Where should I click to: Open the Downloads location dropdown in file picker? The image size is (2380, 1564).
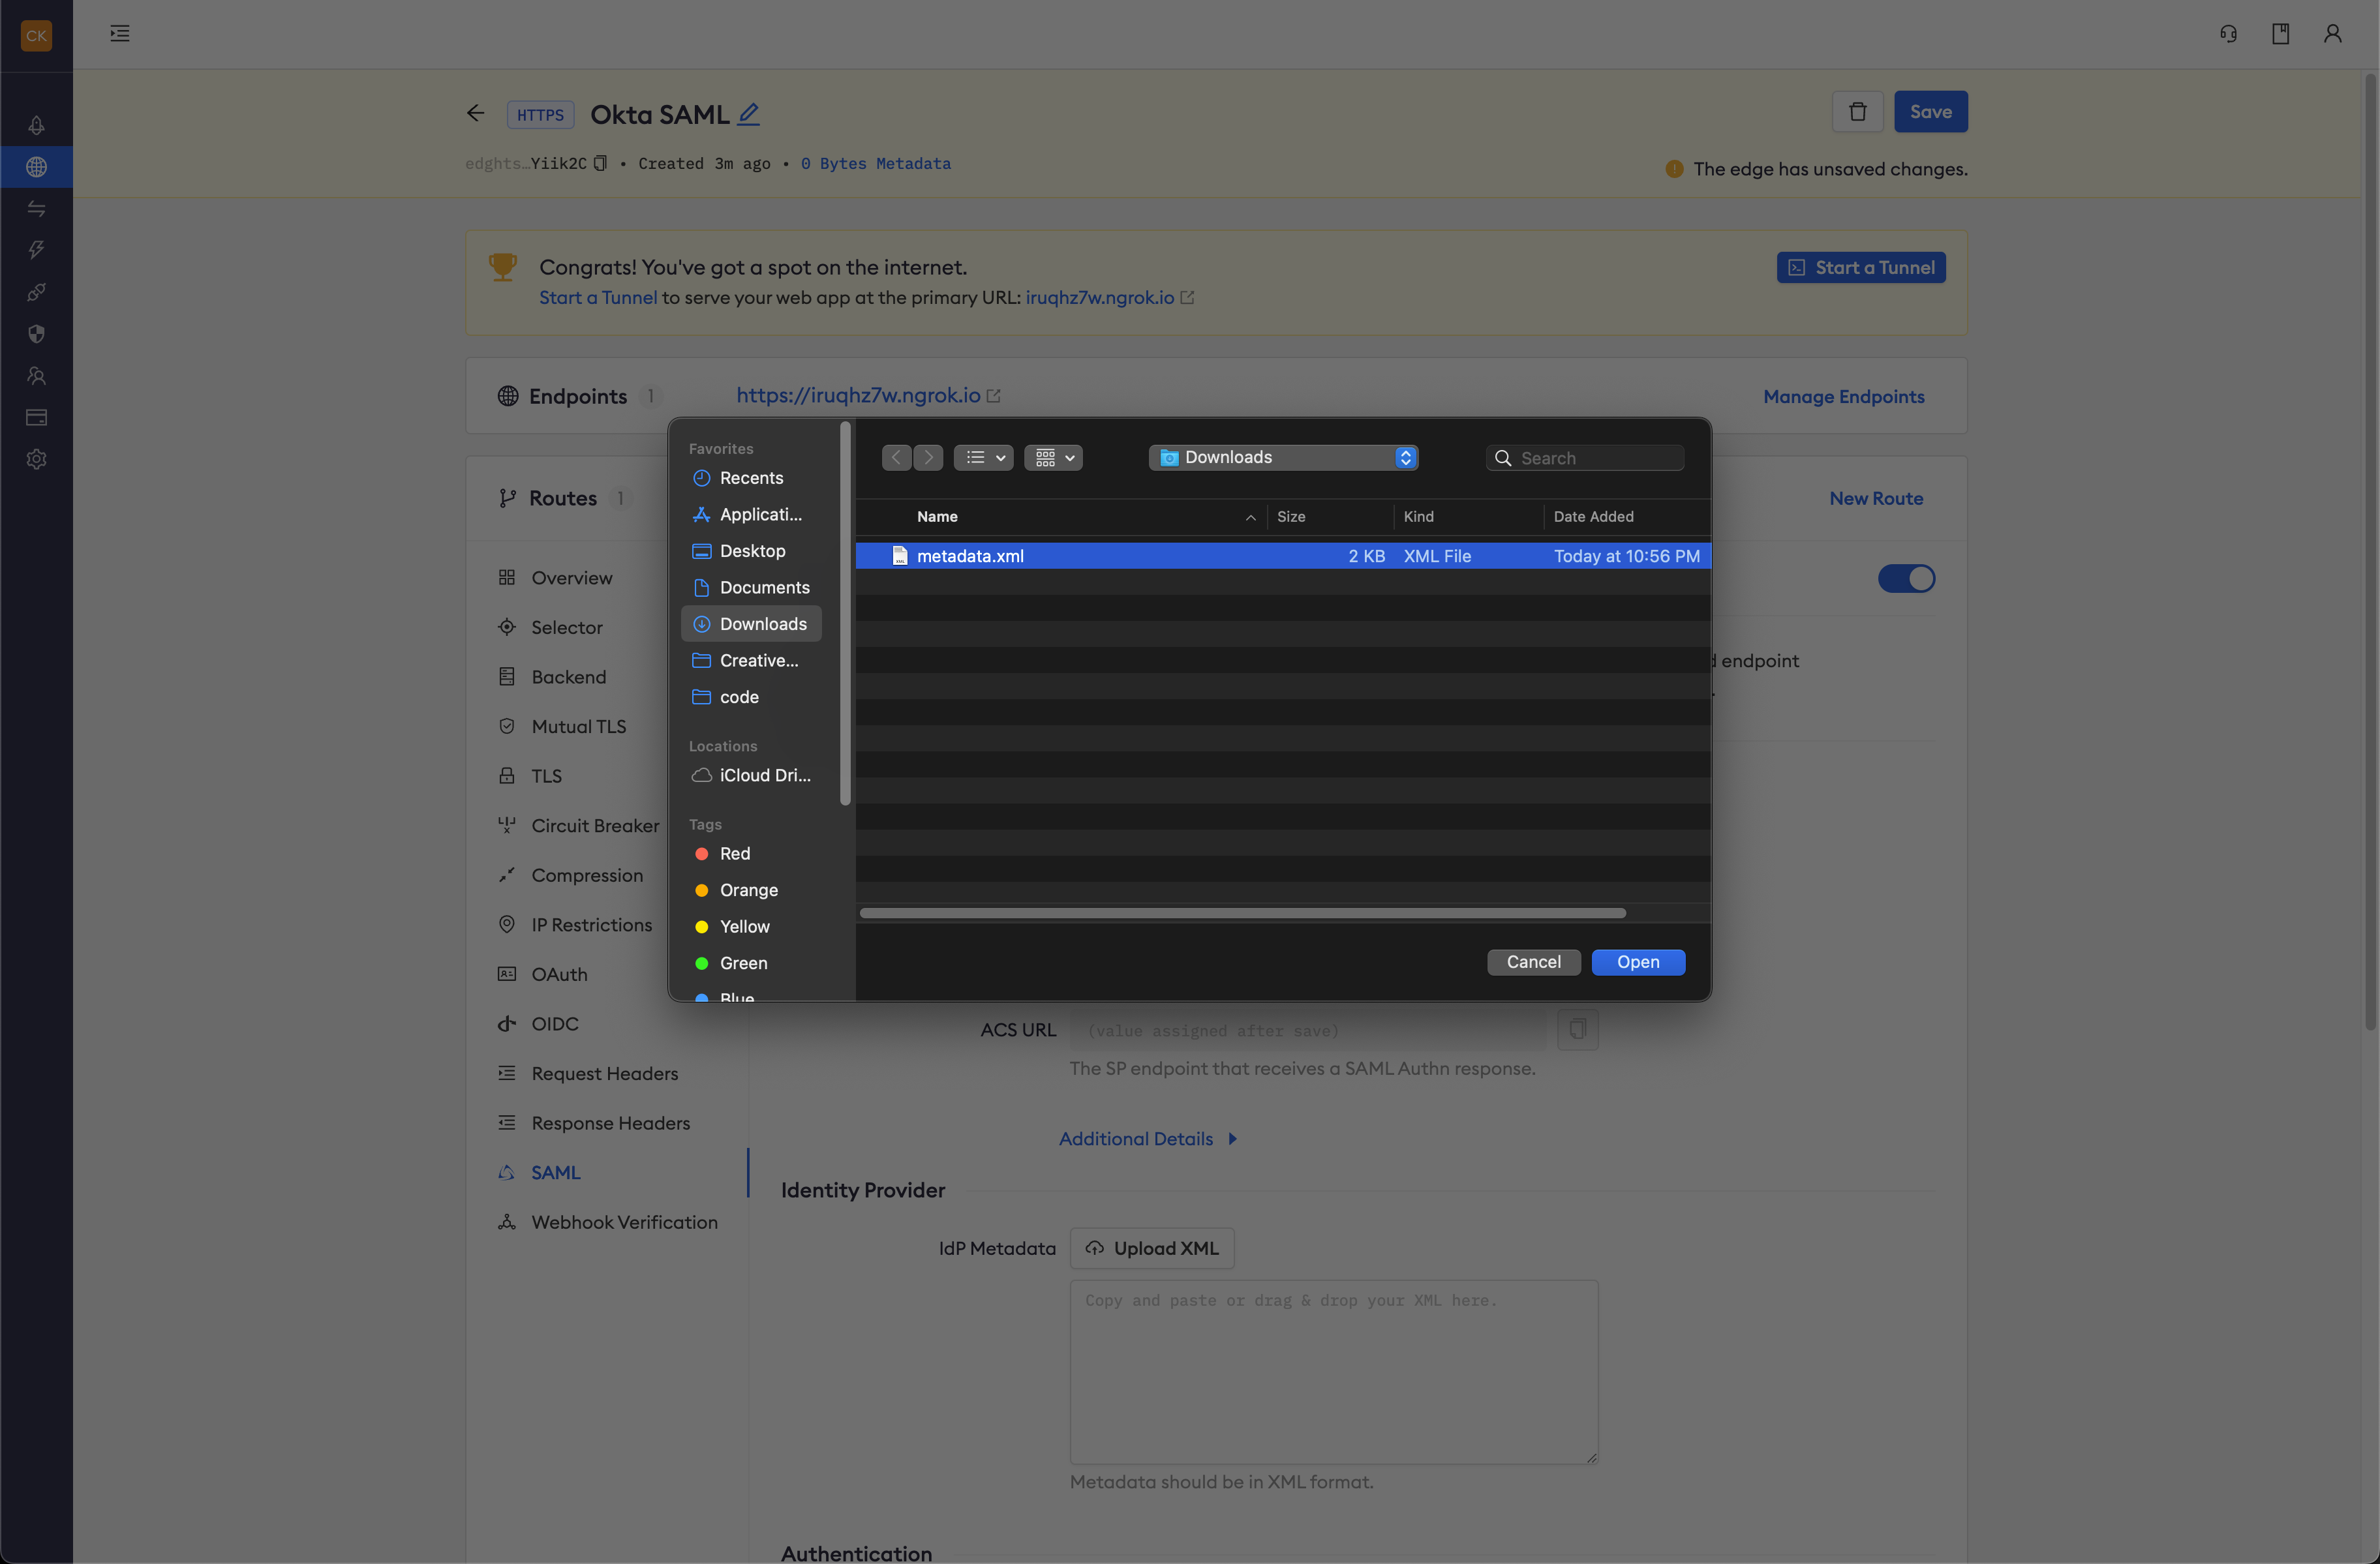click(1283, 457)
